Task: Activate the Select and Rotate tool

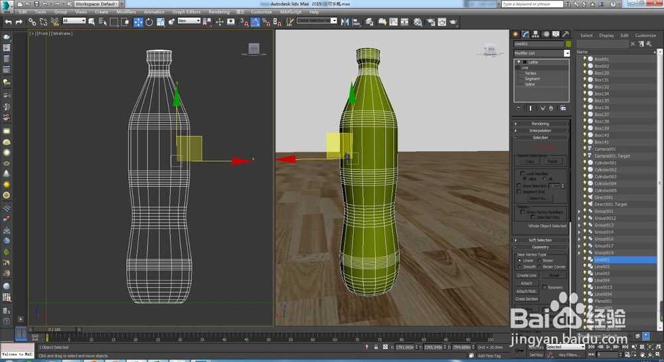Action: [149, 22]
